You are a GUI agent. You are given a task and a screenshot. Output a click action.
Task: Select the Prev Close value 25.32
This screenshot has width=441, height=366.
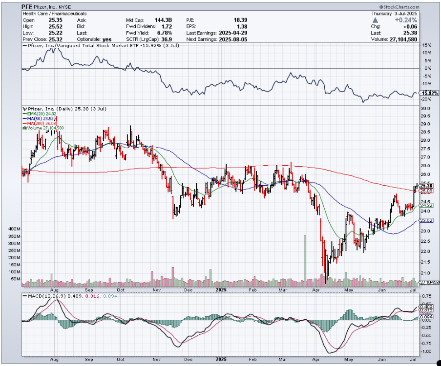click(x=55, y=39)
